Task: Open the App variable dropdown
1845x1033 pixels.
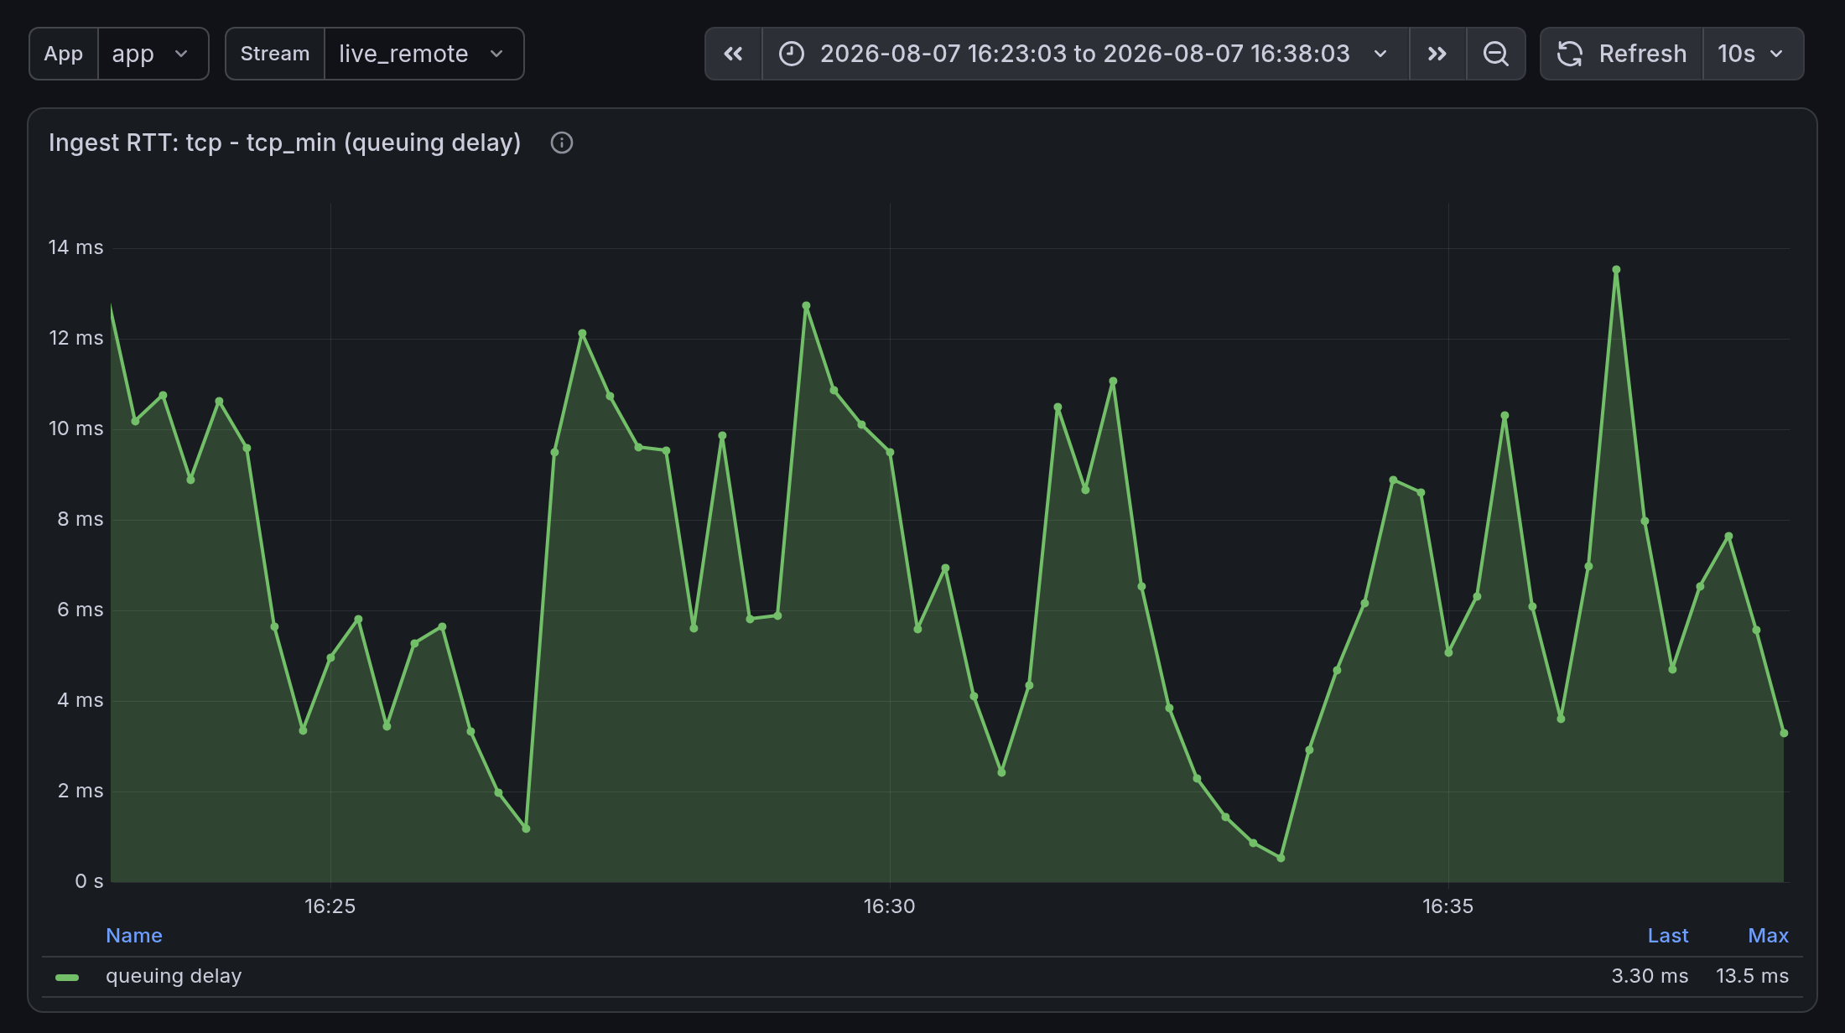Action: 153,54
